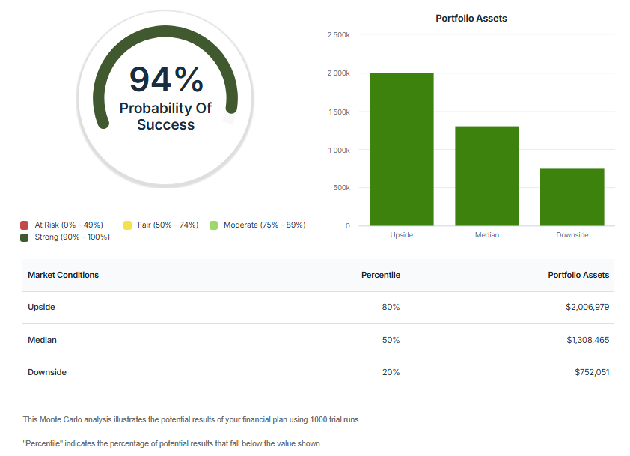Click the red At Risk legend swatch
The width and height of the screenshot is (630, 456).
(x=25, y=225)
